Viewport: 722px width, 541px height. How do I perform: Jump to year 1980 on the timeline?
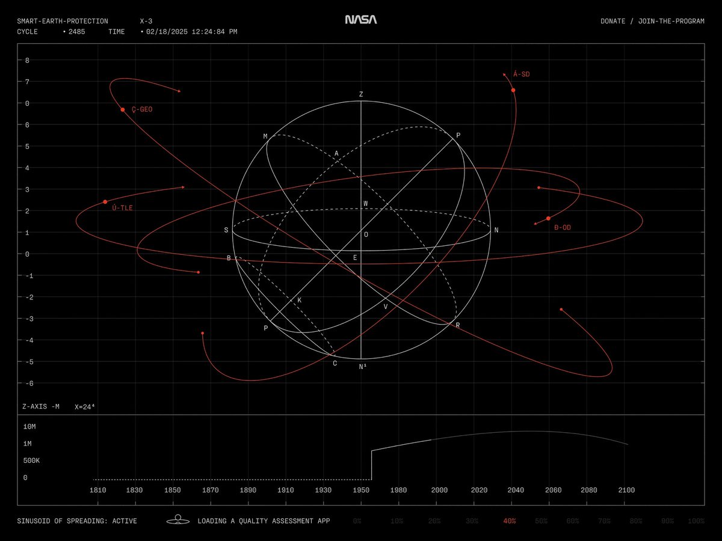pos(398,490)
